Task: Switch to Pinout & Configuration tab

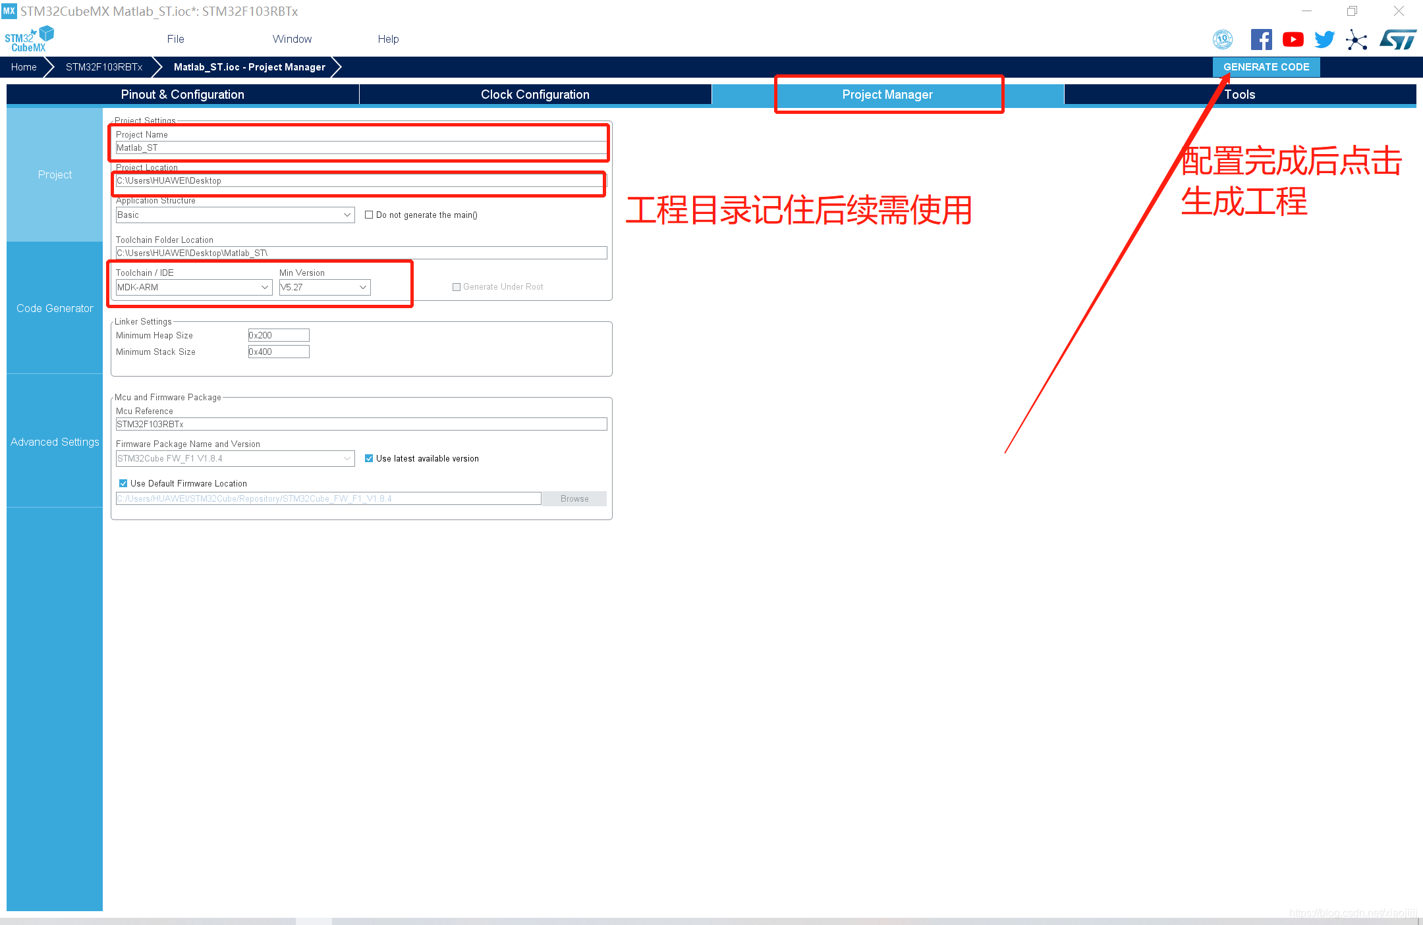Action: point(182,94)
